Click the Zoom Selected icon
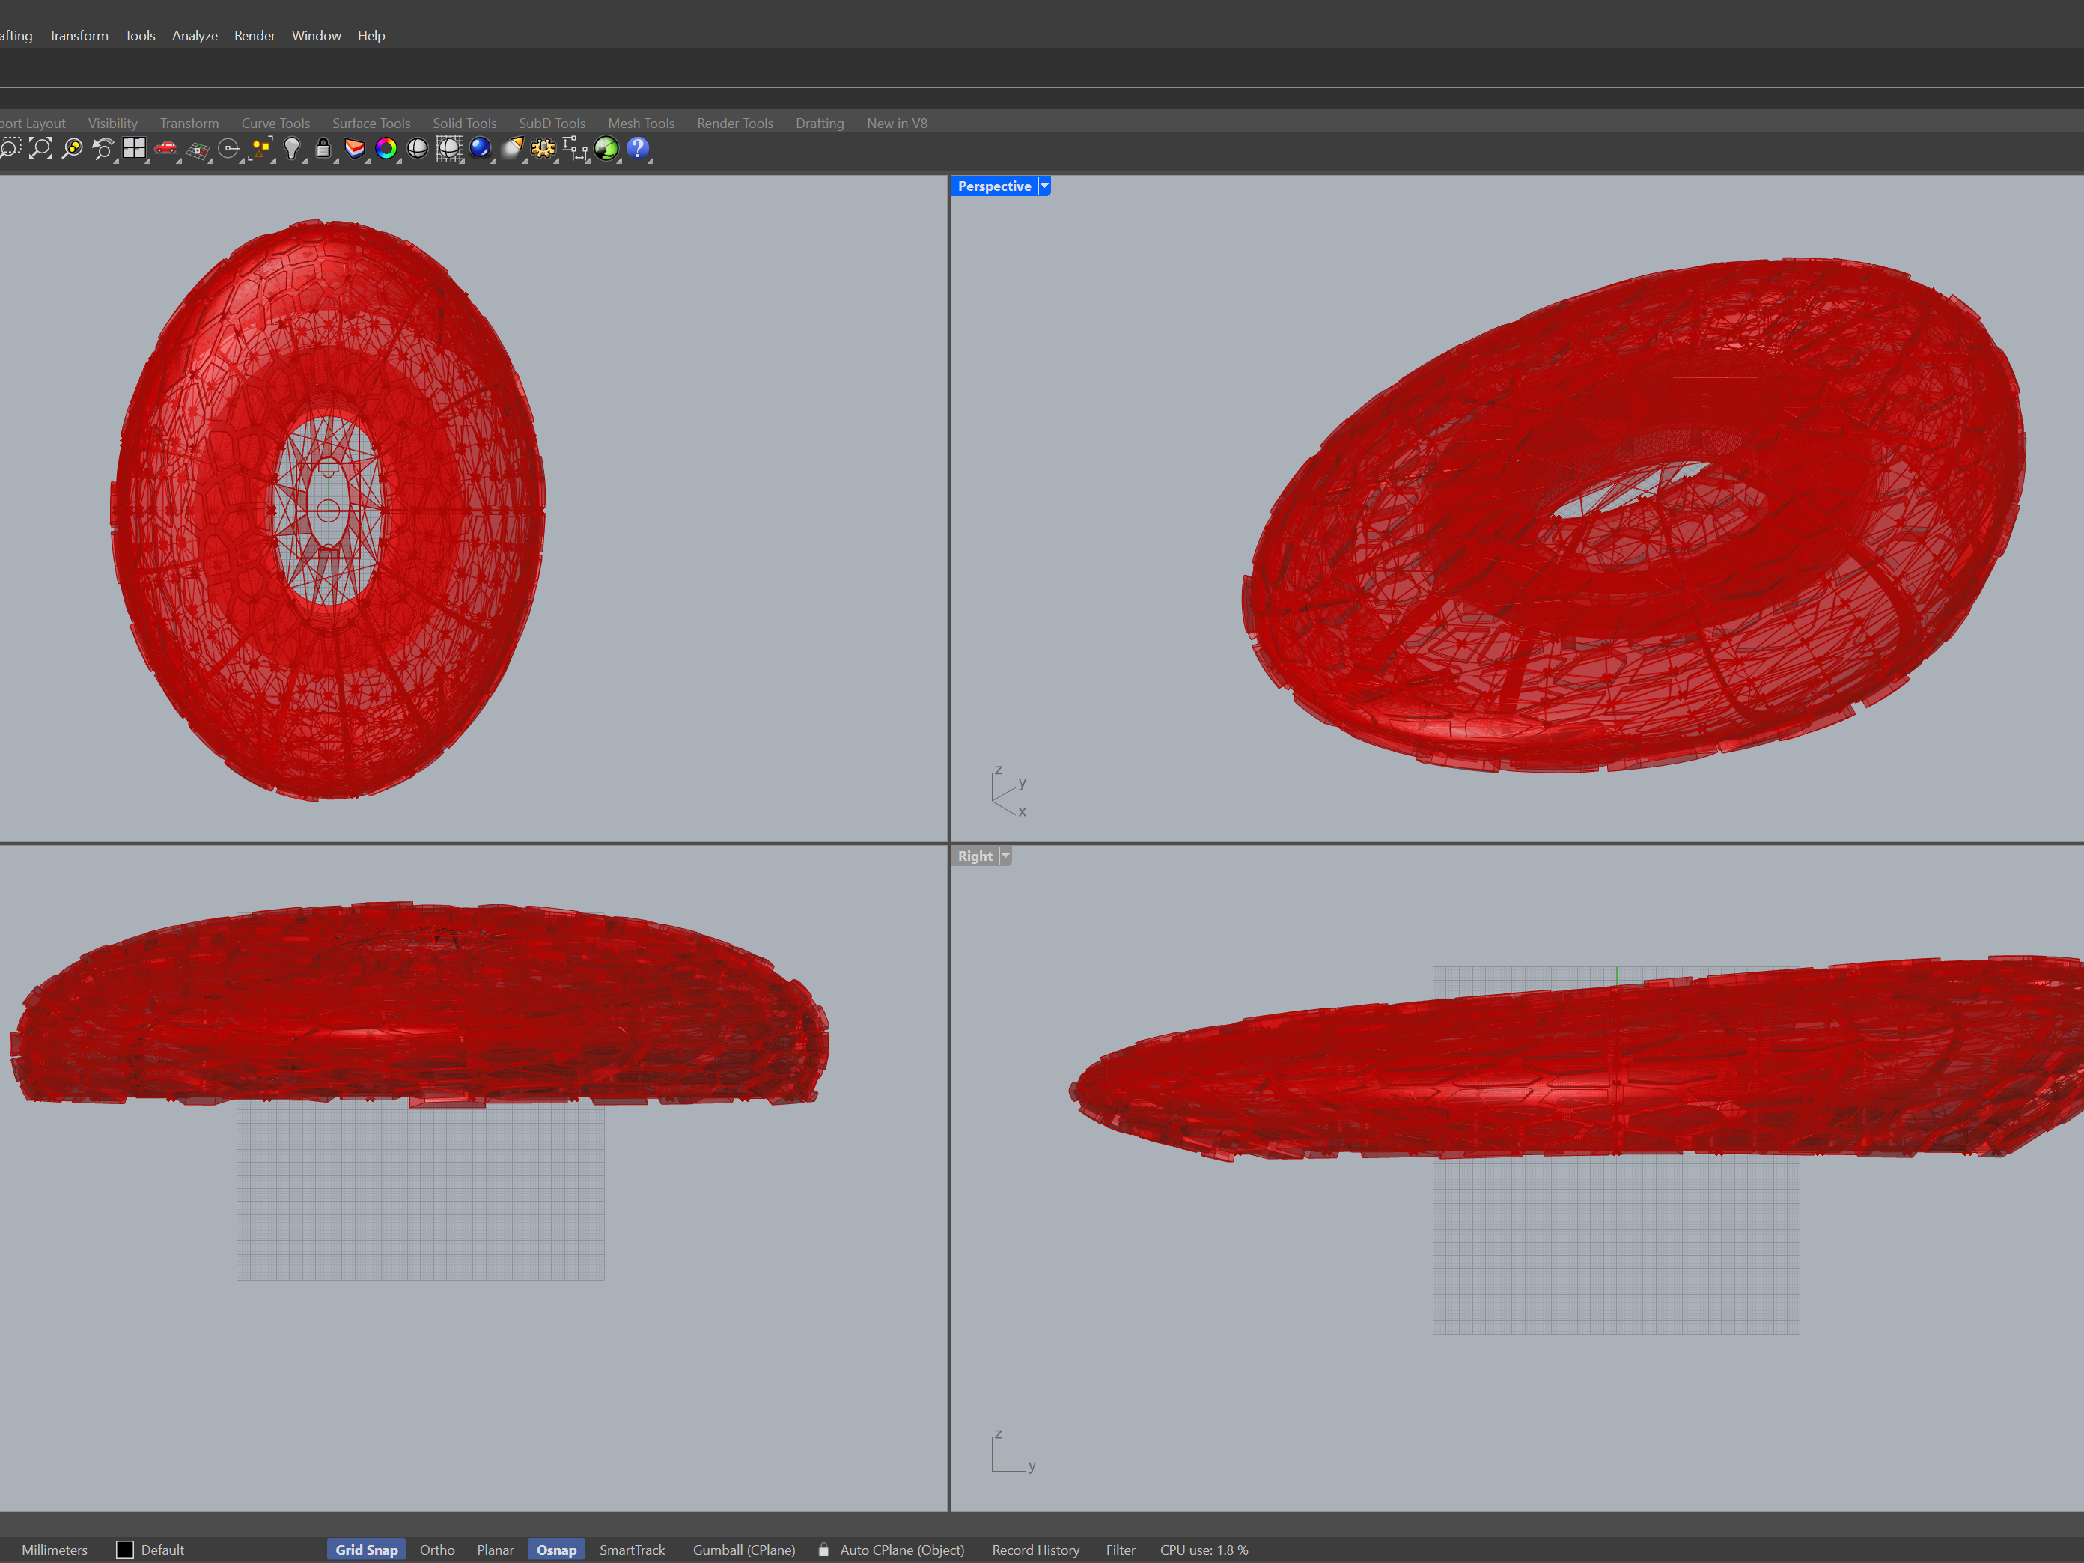 [72, 149]
